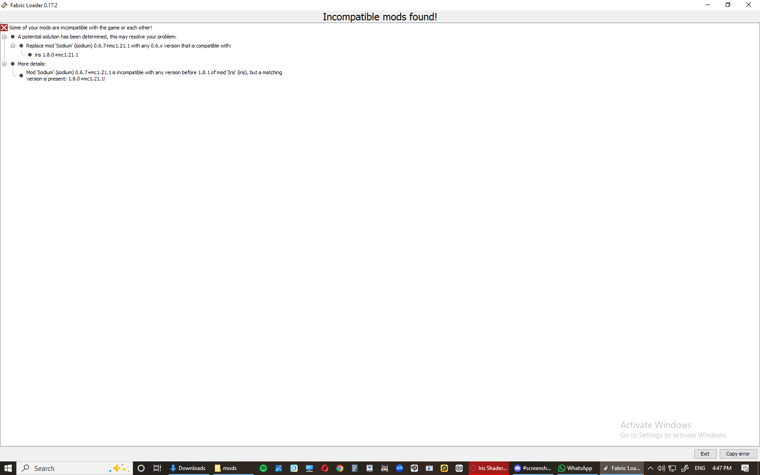Open the clock showing 4:47 PM

click(x=722, y=468)
